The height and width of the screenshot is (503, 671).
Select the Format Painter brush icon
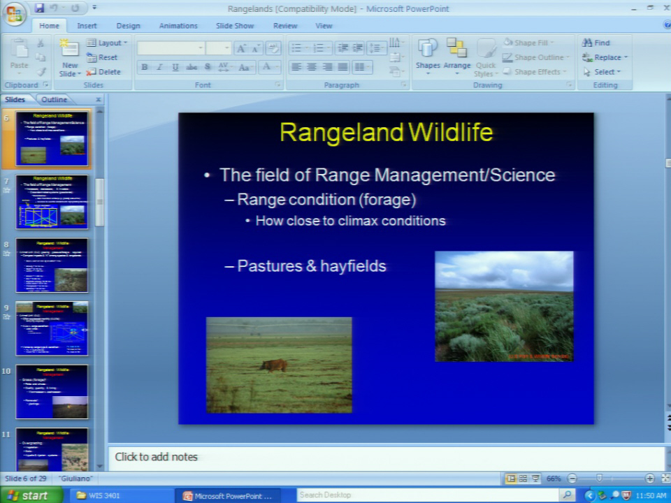[x=41, y=72]
